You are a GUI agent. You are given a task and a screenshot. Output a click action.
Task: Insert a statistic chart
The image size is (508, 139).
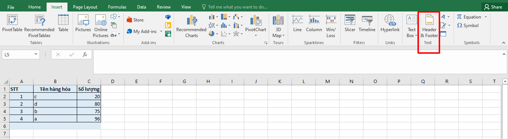pos(226,25)
